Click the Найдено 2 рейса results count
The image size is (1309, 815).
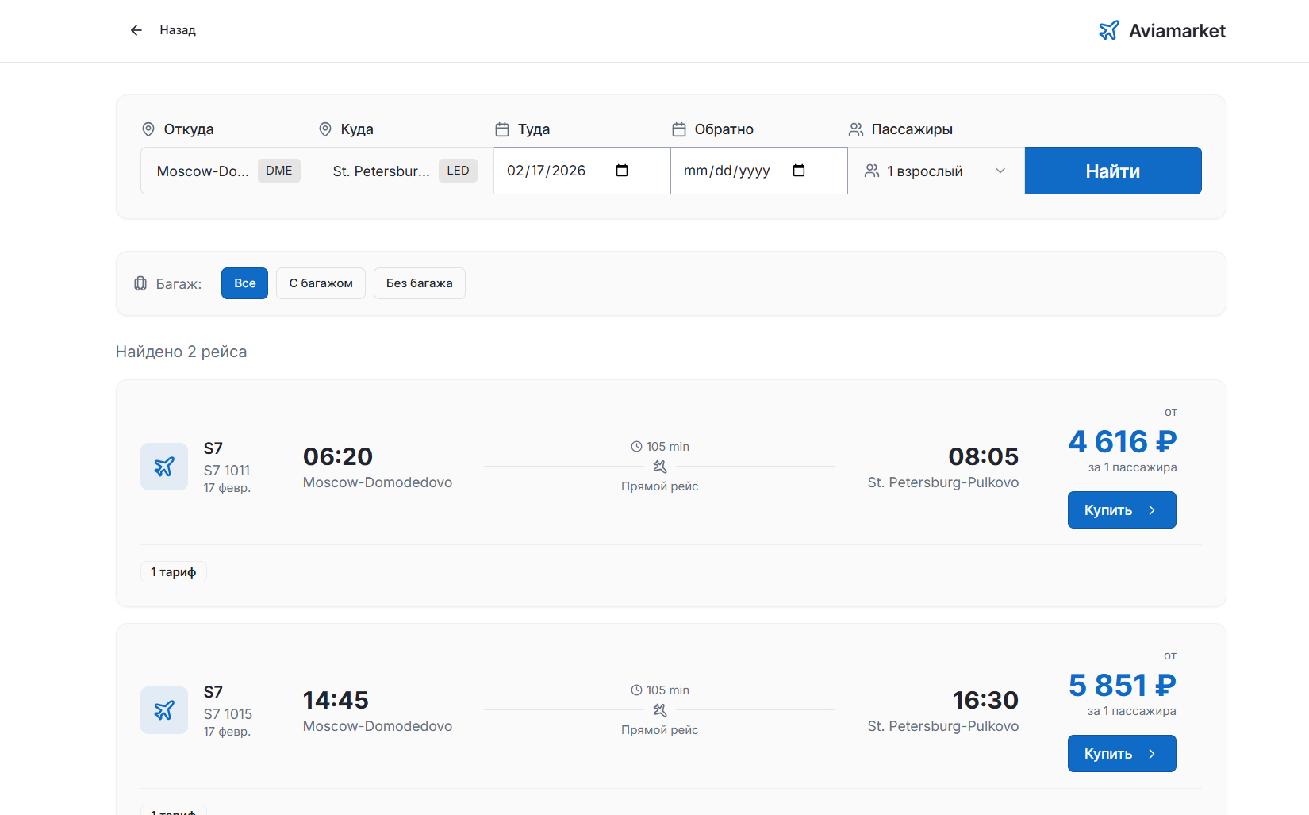(181, 352)
